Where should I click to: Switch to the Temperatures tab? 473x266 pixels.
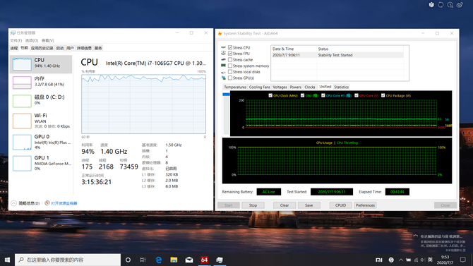coord(235,87)
